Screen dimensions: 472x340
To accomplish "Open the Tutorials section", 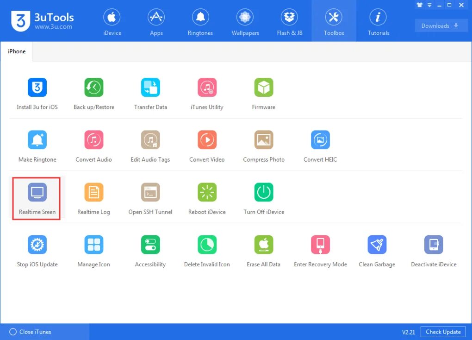I will tap(378, 22).
